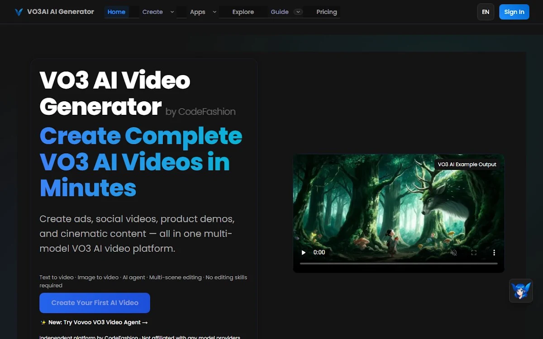Open the Create menu item
The height and width of the screenshot is (339, 543).
tap(152, 12)
